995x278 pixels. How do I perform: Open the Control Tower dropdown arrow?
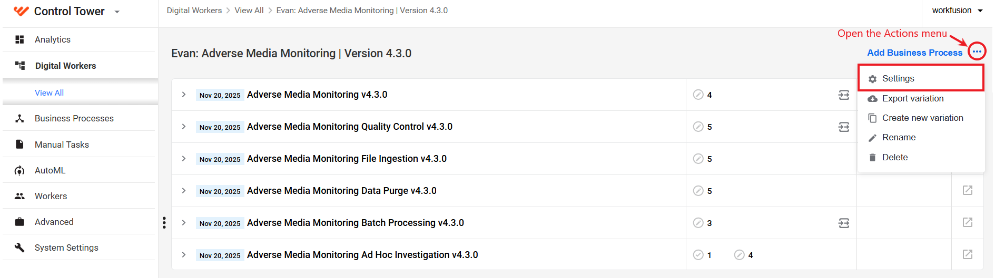point(117,12)
